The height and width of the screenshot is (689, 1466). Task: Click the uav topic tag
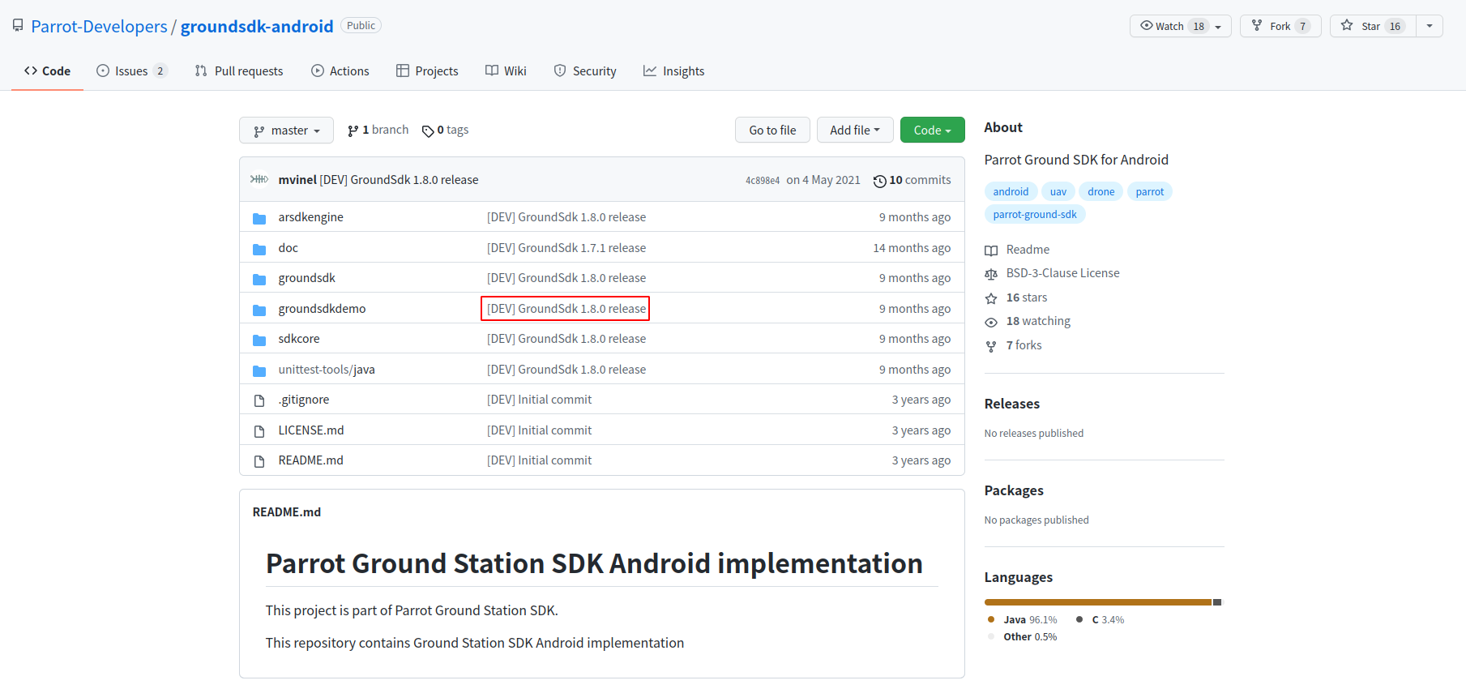click(x=1058, y=191)
